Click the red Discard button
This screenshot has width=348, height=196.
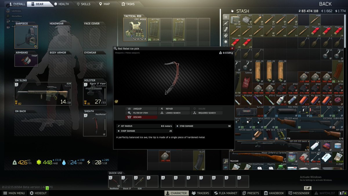[x=141, y=117]
